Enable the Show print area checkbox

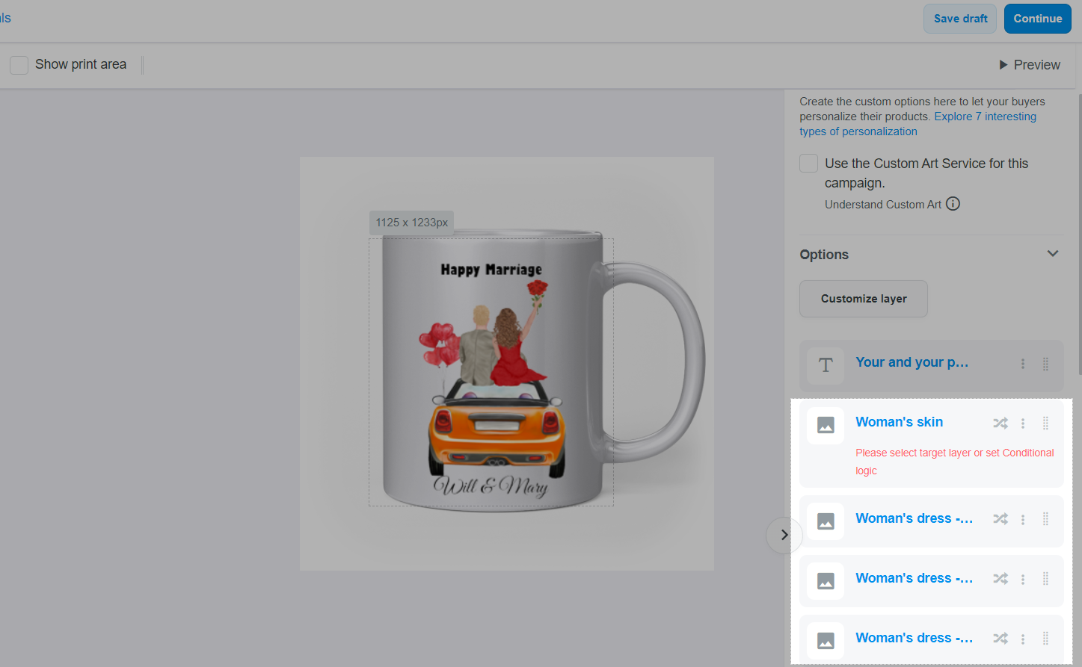[x=19, y=65]
